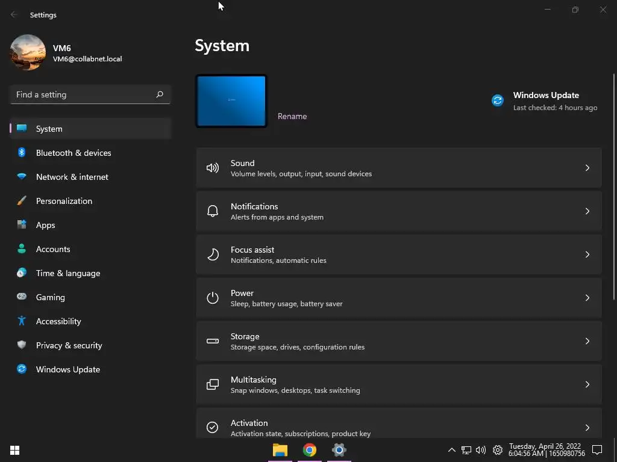Open the notification center icon
617x462 pixels.
[x=597, y=450]
